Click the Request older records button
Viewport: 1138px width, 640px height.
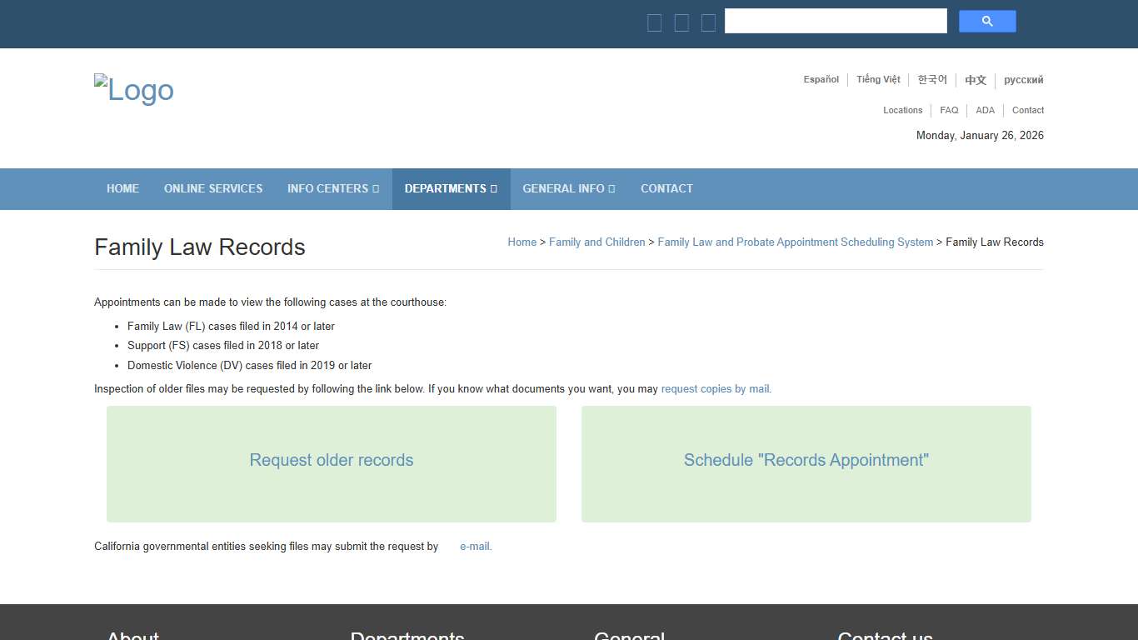click(331, 463)
